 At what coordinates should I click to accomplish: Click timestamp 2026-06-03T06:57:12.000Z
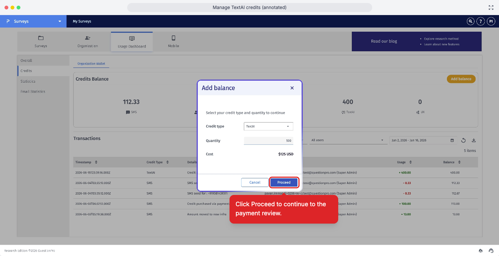pos(93,204)
